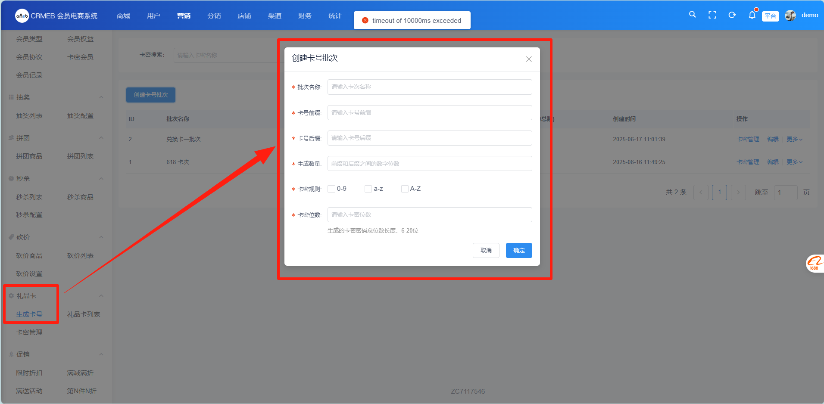Screen dimensions: 824x404
Task: Click 卡密管理 link for 兑换卡一批次 row
Action: [x=748, y=139]
